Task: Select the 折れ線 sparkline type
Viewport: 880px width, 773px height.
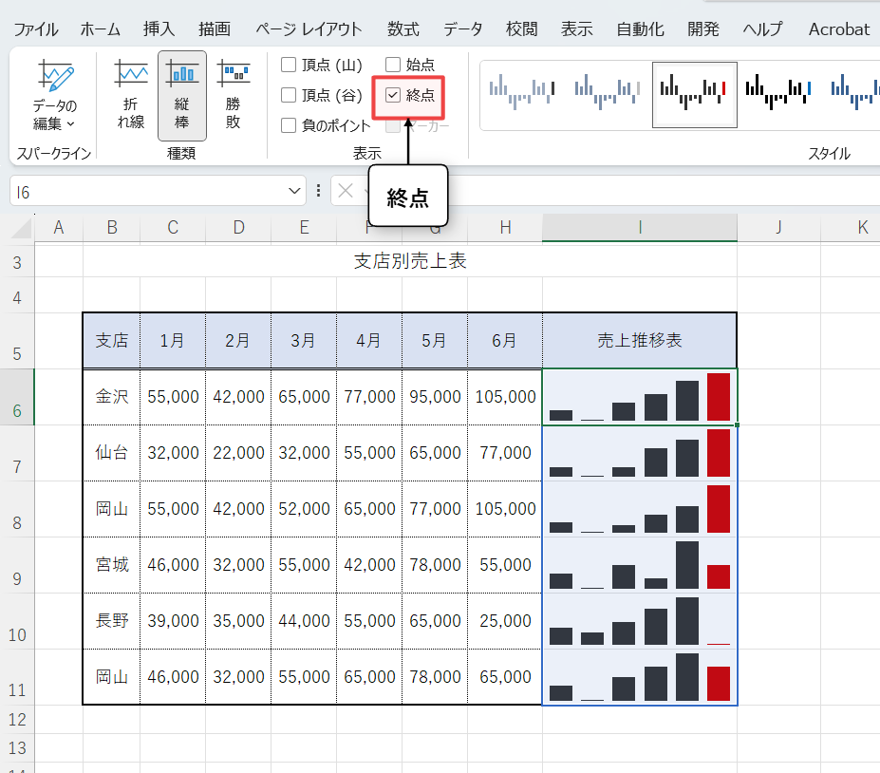Action: [x=131, y=95]
